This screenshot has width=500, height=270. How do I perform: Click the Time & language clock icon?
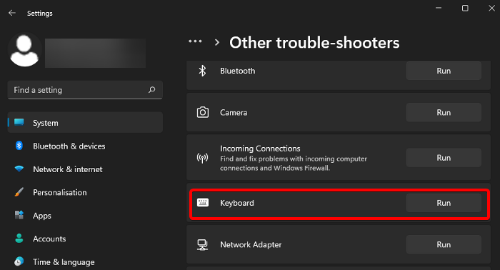click(19, 261)
